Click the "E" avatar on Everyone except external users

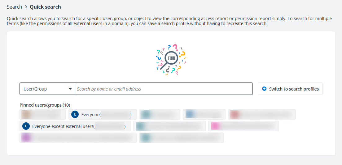(x=26, y=126)
